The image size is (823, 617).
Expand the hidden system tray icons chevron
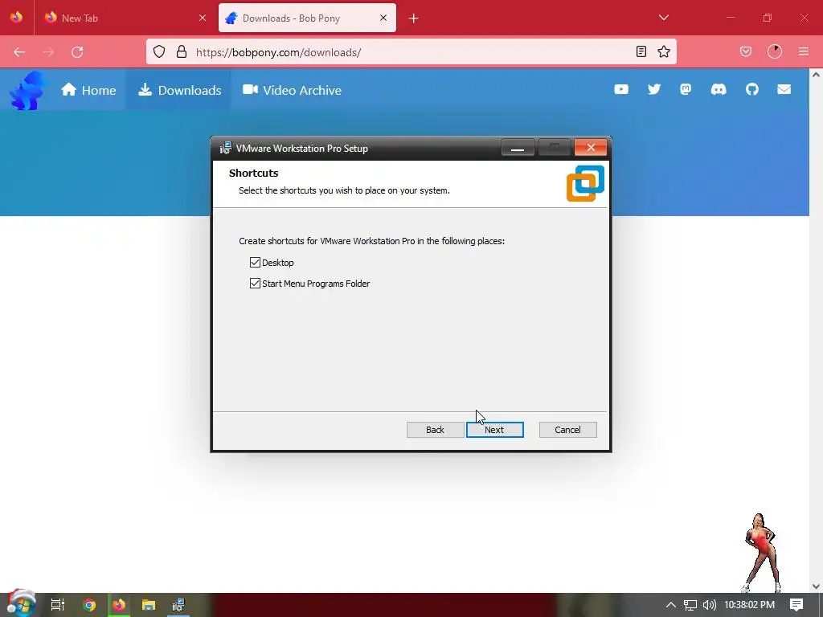pyautogui.click(x=671, y=605)
